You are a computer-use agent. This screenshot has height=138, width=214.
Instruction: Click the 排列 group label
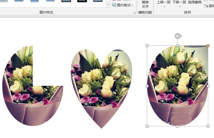coord(187,12)
